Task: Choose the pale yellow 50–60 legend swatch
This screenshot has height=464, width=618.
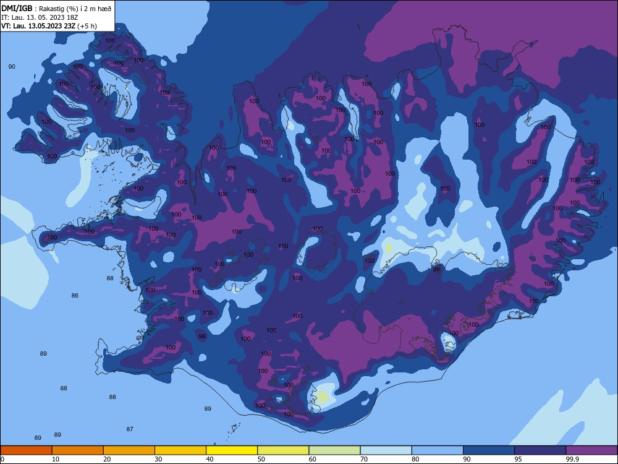Action: pos(284,450)
